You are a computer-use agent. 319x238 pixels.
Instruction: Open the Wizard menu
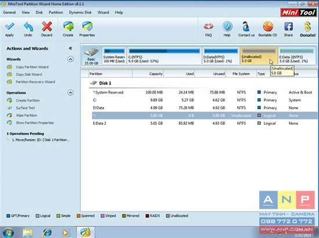[103, 12]
